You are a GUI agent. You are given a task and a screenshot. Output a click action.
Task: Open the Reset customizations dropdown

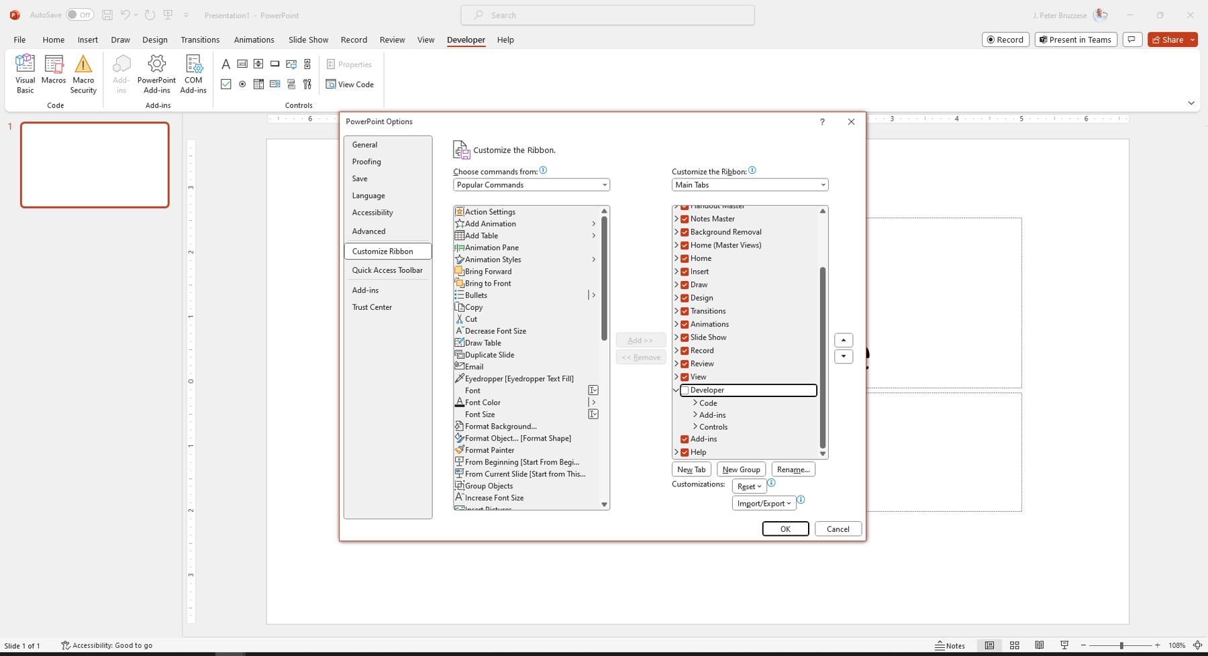749,486
